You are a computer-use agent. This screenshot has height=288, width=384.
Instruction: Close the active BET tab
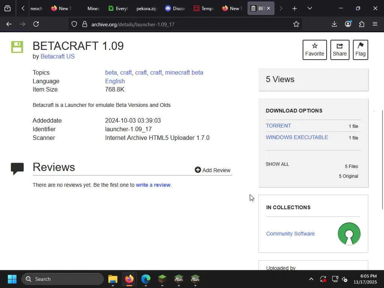point(268,8)
